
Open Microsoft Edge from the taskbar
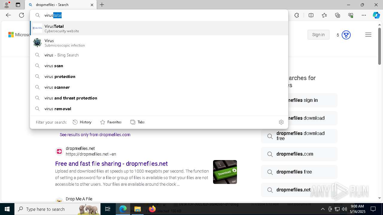pyautogui.click(x=123, y=209)
